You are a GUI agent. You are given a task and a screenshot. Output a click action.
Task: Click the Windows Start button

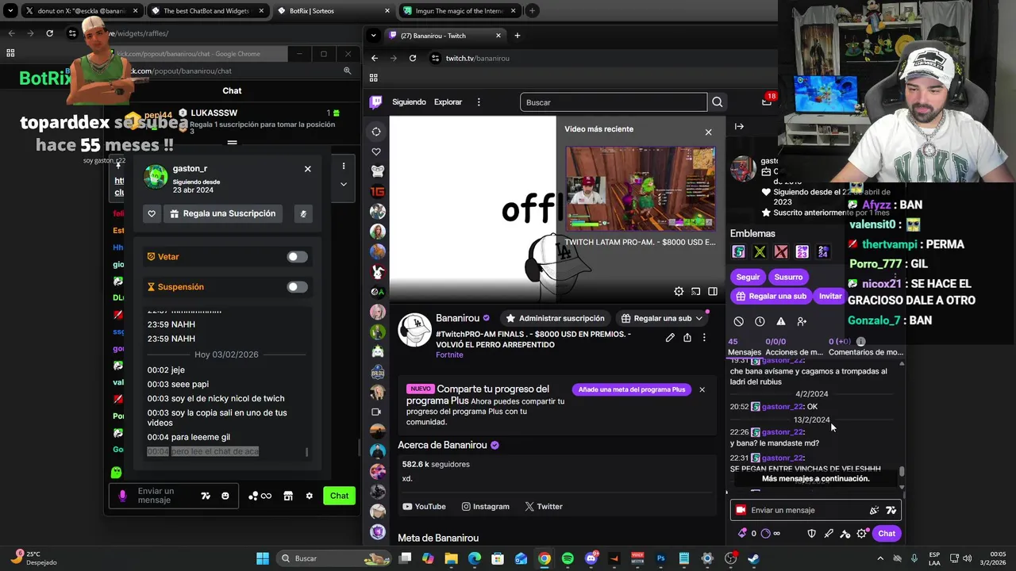point(262,558)
